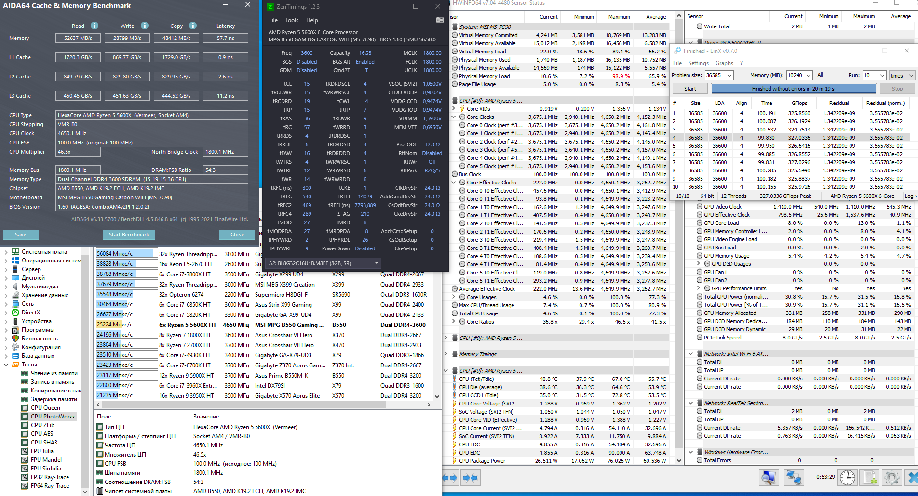The image size is (918, 496).
Task: Click the База данных database icon
Action: [15, 356]
